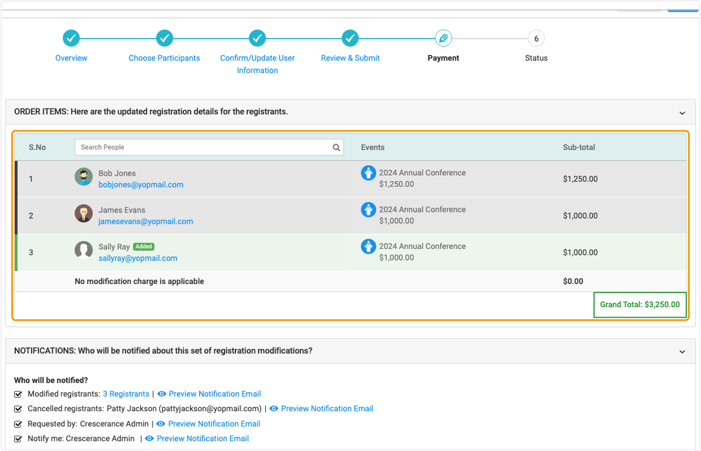Click the green Added badge by Sally Ray
This screenshot has height=451, width=701.
coord(144,247)
